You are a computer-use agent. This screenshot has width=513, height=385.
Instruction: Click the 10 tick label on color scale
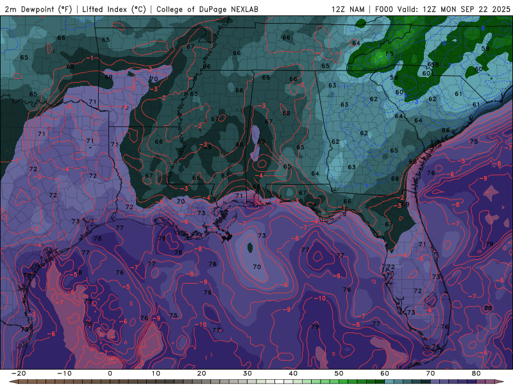click(x=156, y=373)
